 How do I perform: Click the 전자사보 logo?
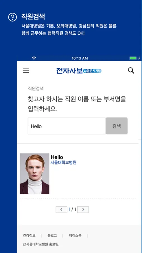(x=79, y=71)
